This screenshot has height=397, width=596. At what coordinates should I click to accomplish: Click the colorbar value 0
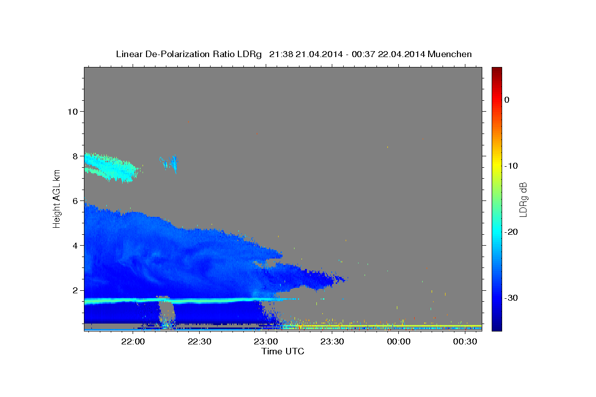[507, 100]
